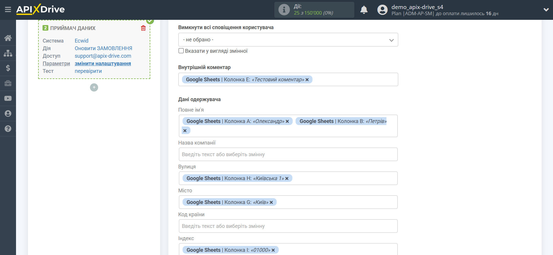Open notifications bell

pos(364,10)
